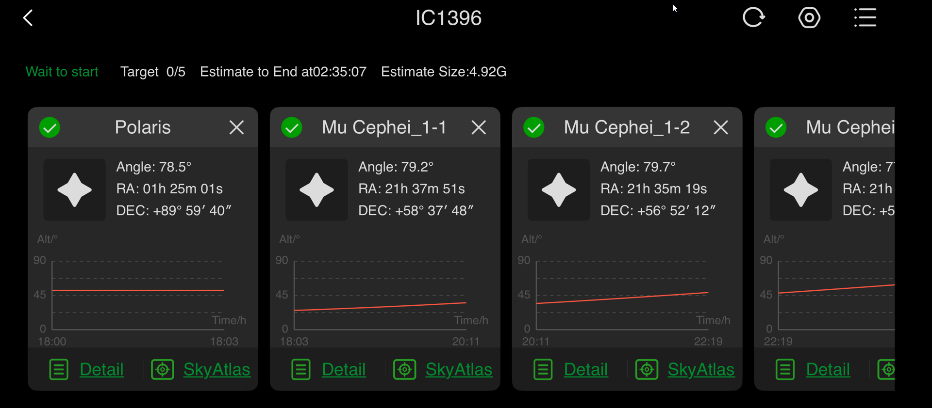The height and width of the screenshot is (408, 932).
Task: Uncheck the fourth Mu Cephei target
Action: tap(776, 128)
